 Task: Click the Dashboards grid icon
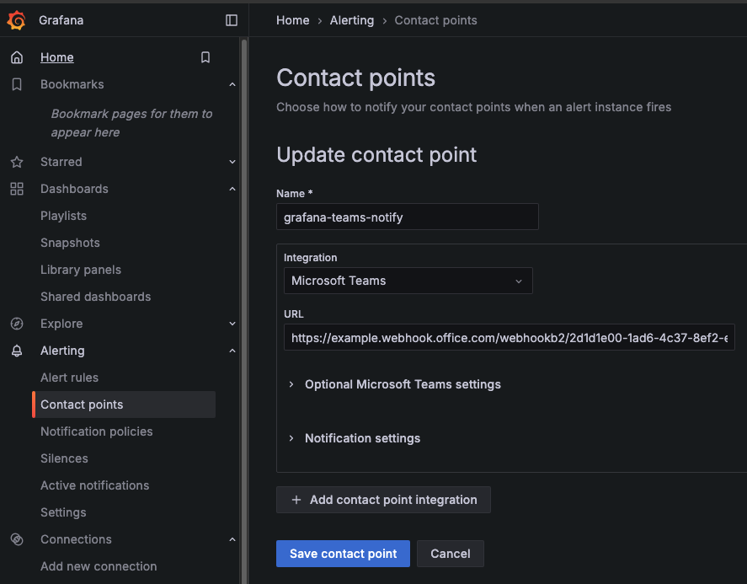point(17,189)
